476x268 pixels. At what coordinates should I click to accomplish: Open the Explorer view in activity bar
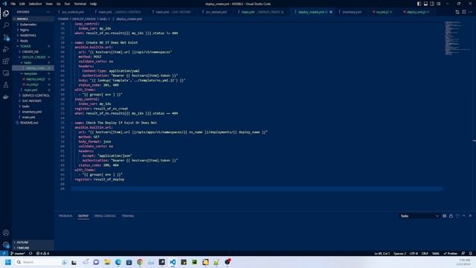[x=6, y=13]
